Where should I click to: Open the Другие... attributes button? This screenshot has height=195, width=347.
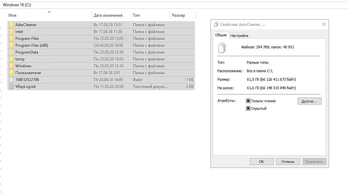[309, 101]
